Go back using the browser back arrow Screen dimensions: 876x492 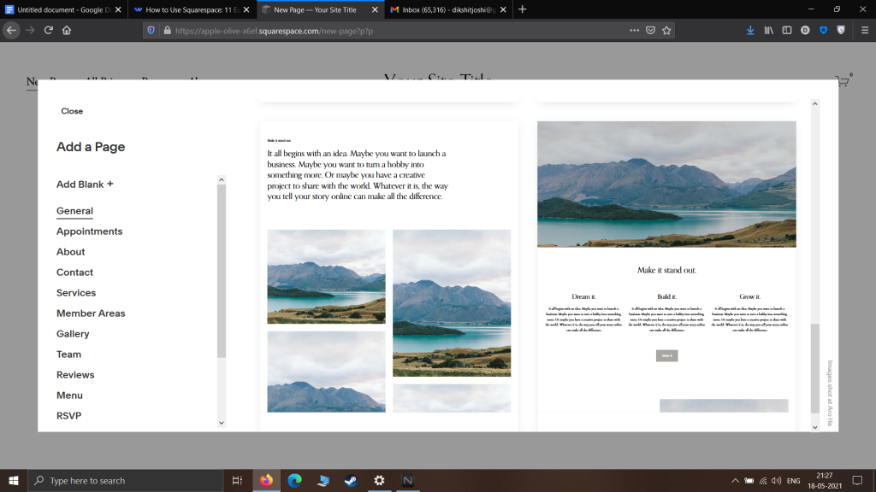pyautogui.click(x=11, y=31)
